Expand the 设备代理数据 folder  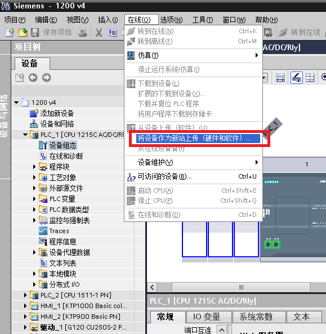click(x=34, y=252)
